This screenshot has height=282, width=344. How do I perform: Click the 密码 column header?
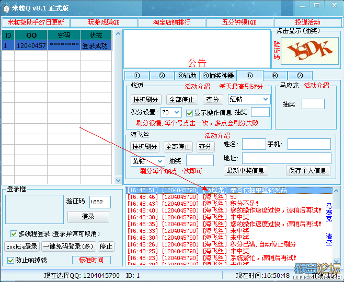click(x=64, y=35)
